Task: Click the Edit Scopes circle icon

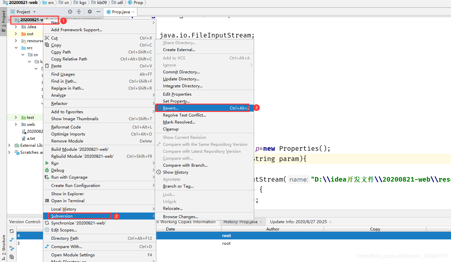Action: tap(47, 230)
